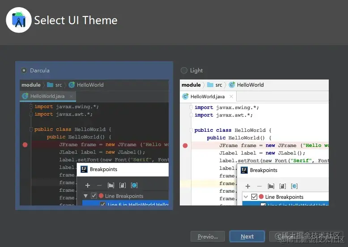The width and height of the screenshot is (348, 247).
Task: Click HelloWorld class icon in Darcula breadcrumb
Action: click(72, 85)
